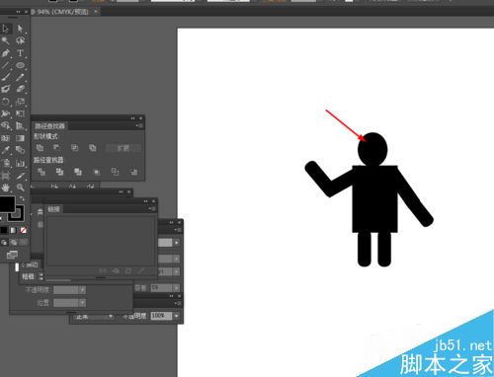Click Go To Link button
This screenshot has height=377, width=494.
[x=116, y=270]
